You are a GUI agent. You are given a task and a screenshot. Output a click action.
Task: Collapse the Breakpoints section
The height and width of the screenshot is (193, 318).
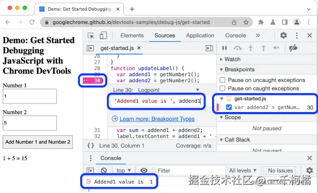tap(221, 70)
